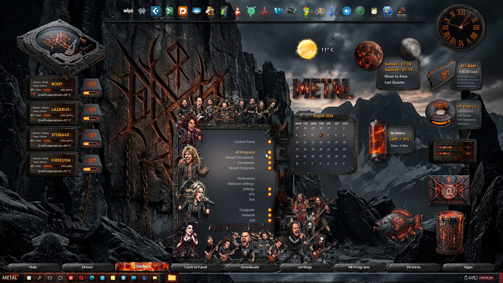Open the film reel dock icon
The height and width of the screenshot is (283, 503).
pyautogui.click(x=210, y=11)
